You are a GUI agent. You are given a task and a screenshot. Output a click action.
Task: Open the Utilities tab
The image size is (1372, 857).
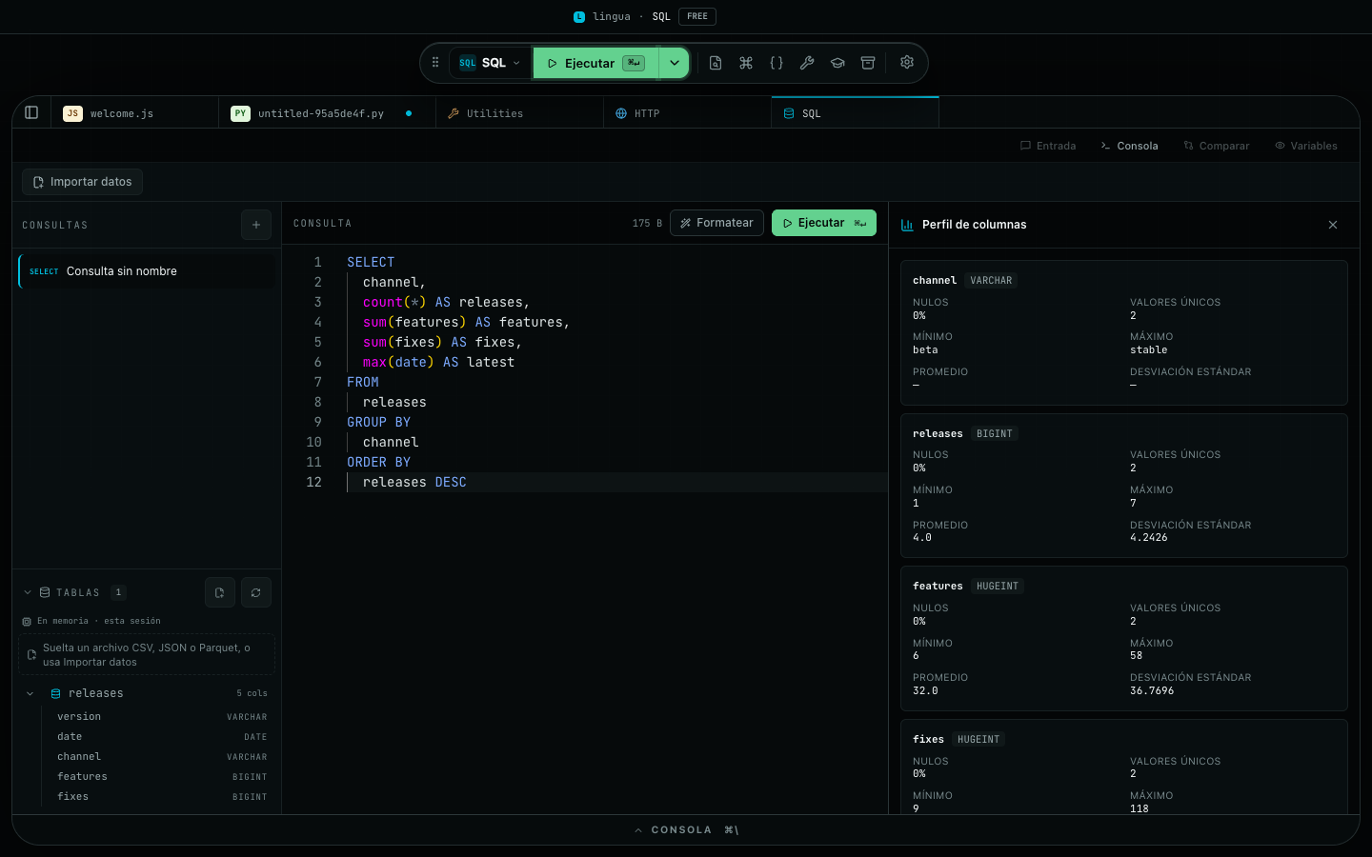tap(520, 113)
